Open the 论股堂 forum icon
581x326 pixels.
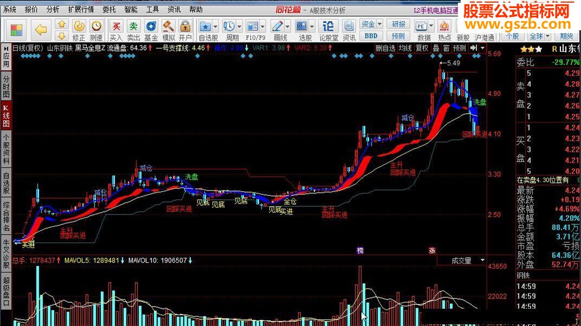click(x=328, y=27)
